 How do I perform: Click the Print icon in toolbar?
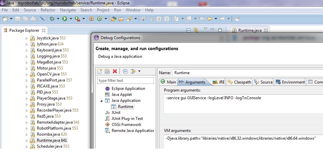click(33, 19)
